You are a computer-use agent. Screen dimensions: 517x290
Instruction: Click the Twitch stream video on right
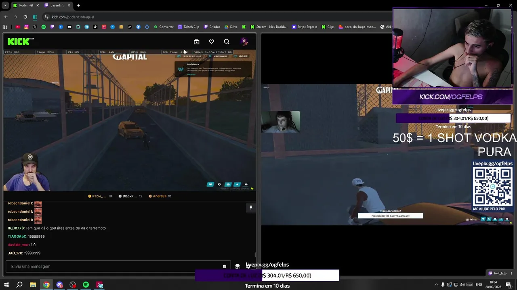pyautogui.click(x=387, y=154)
